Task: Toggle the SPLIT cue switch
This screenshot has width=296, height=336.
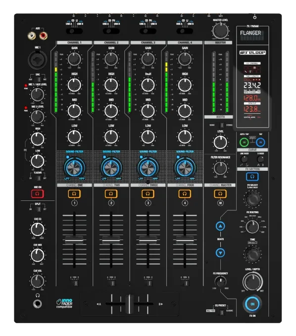Action: (38, 209)
